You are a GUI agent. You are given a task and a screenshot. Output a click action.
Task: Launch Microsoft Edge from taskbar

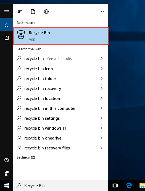[x=129, y=185]
